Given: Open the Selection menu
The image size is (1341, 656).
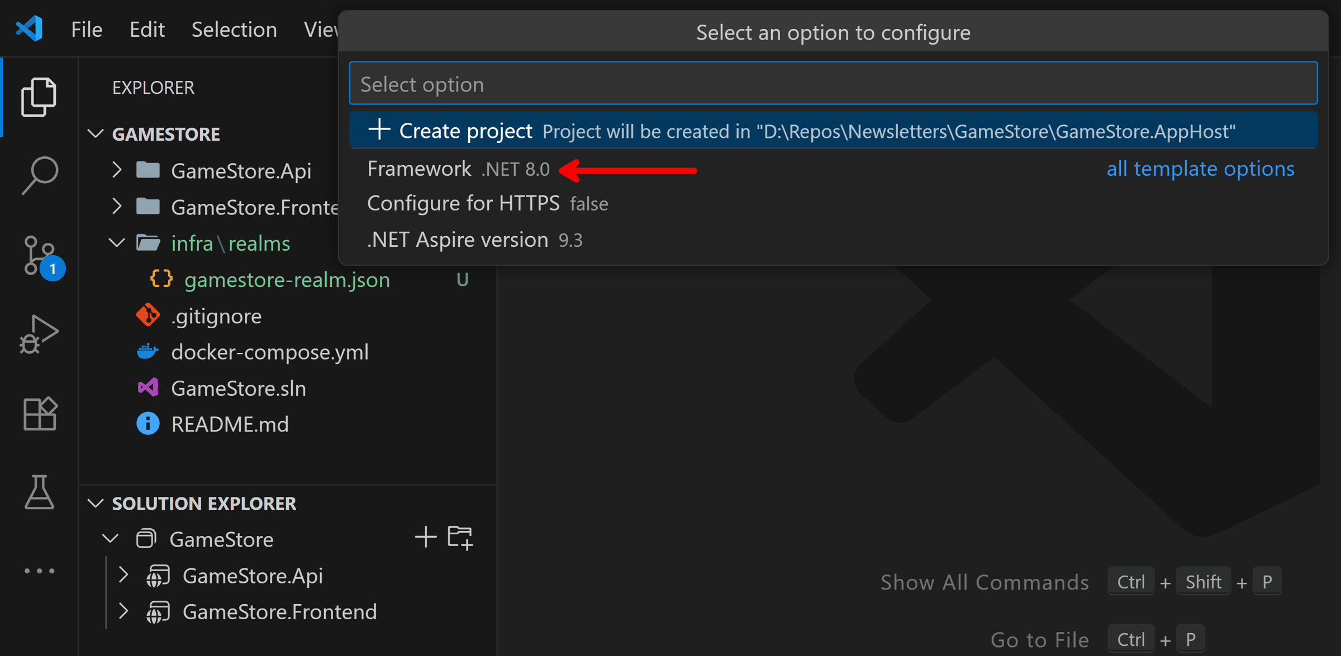Looking at the screenshot, I should [x=234, y=30].
